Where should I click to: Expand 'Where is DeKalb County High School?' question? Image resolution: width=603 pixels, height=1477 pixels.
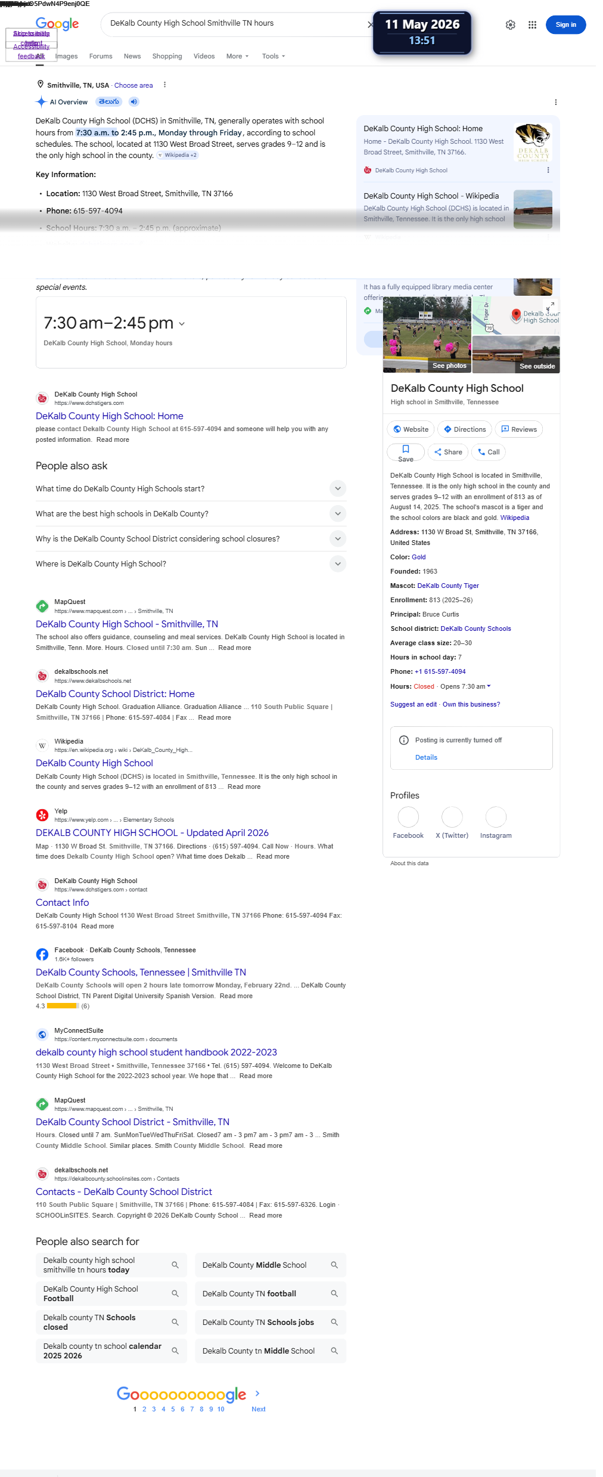pos(191,563)
